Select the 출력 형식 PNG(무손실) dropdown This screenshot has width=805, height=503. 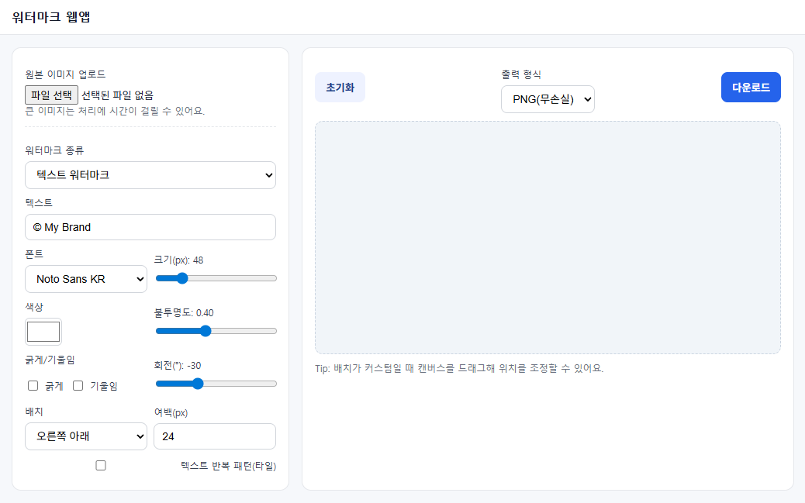[x=548, y=99]
